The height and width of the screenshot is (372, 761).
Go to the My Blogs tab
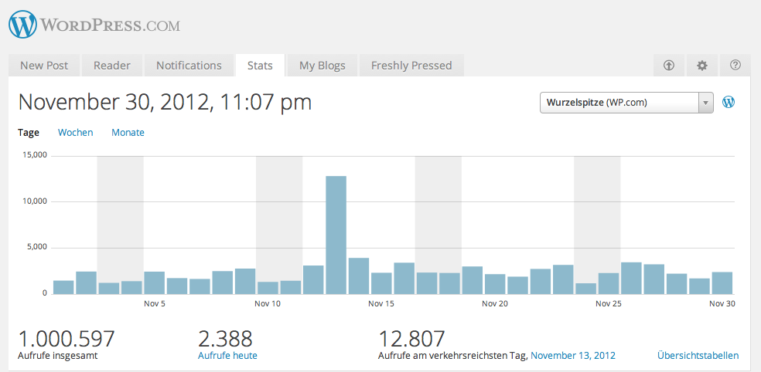[322, 66]
